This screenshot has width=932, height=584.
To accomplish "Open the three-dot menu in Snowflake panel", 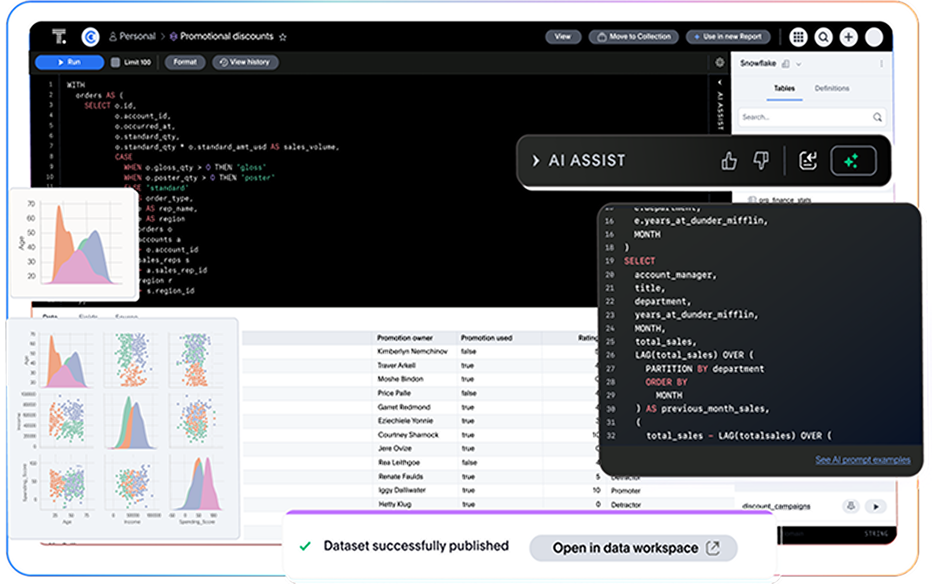I will click(x=881, y=64).
